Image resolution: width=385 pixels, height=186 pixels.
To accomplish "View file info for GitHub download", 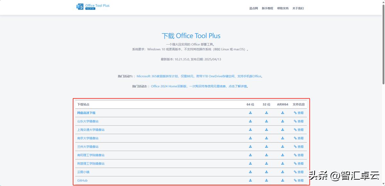I will coord(298,180).
